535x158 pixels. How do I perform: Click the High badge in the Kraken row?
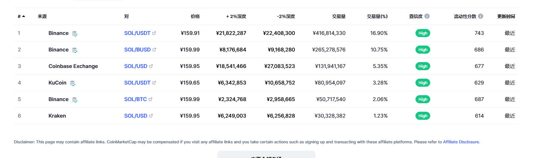point(423,116)
